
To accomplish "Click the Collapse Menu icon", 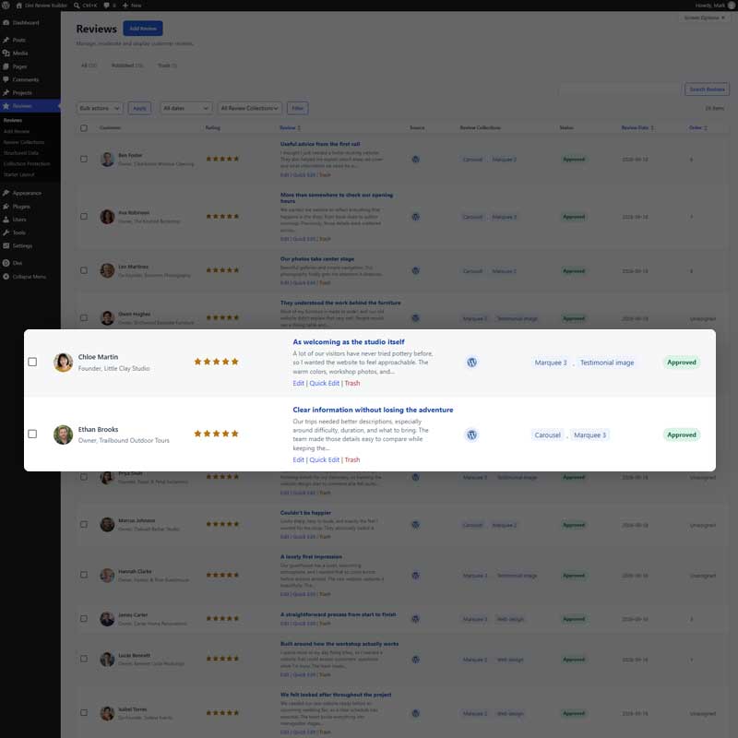I will point(6,277).
